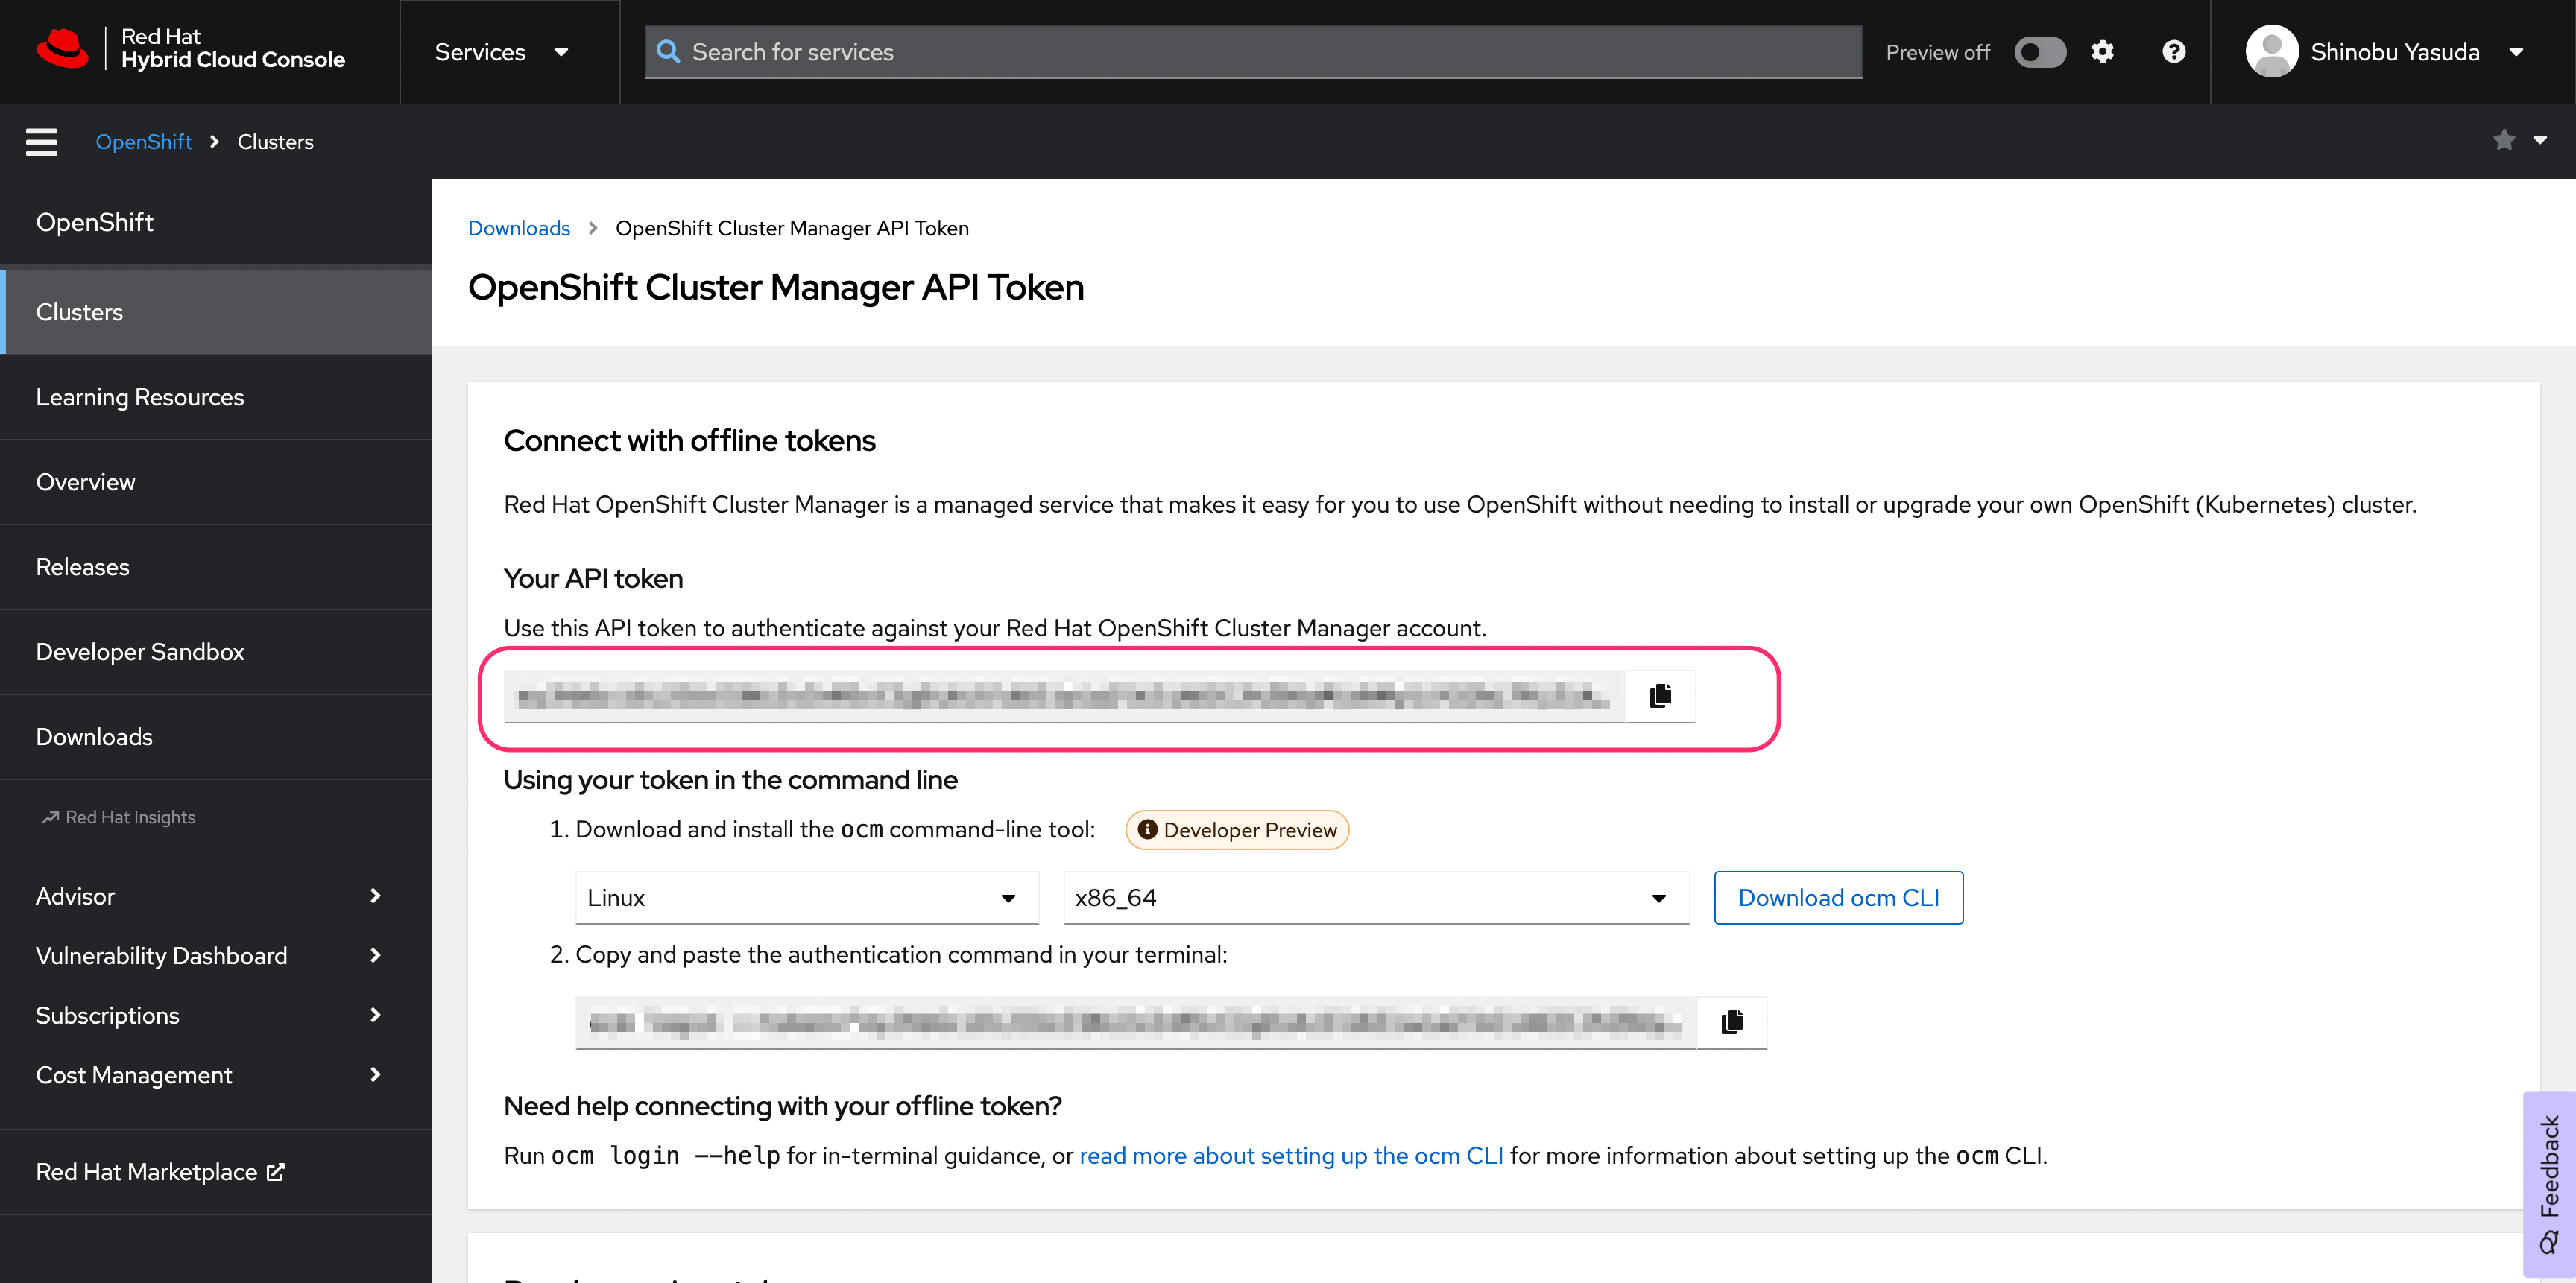Select Releases in the sidebar

tap(83, 566)
